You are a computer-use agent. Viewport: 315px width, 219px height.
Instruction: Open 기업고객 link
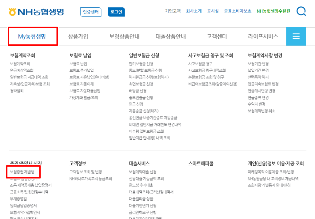pos(173,11)
